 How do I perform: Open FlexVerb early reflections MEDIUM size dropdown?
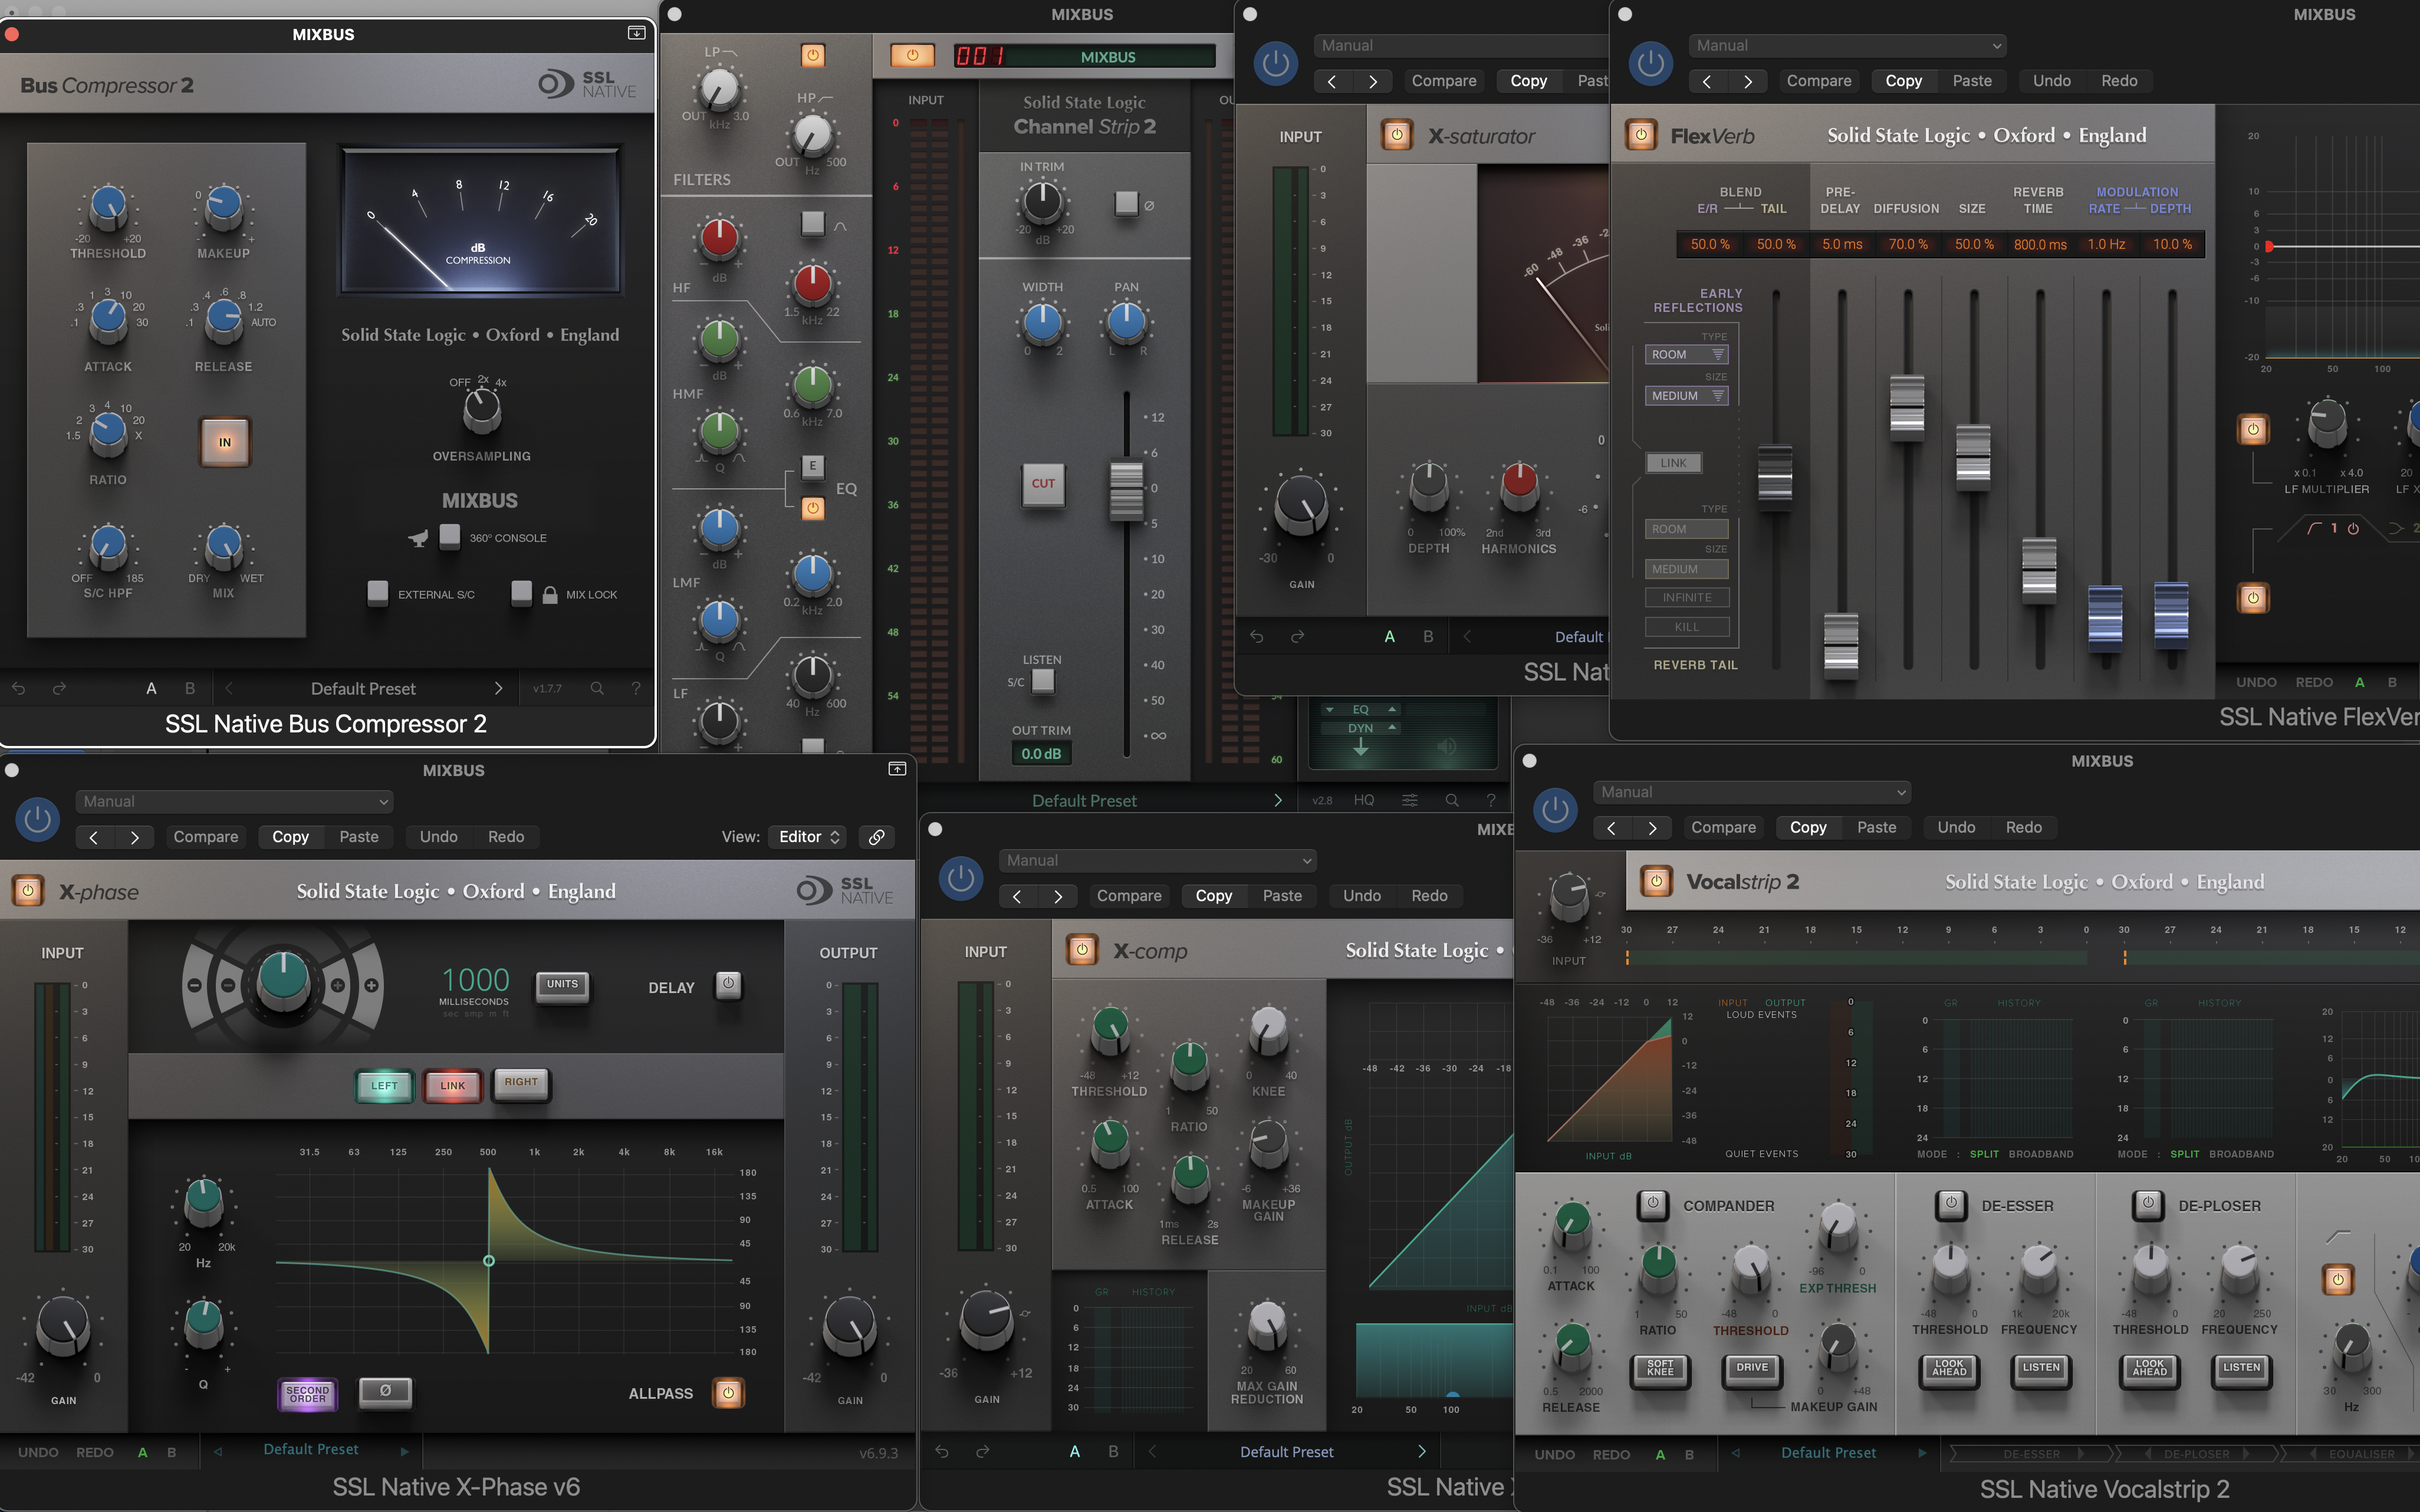click(1687, 396)
